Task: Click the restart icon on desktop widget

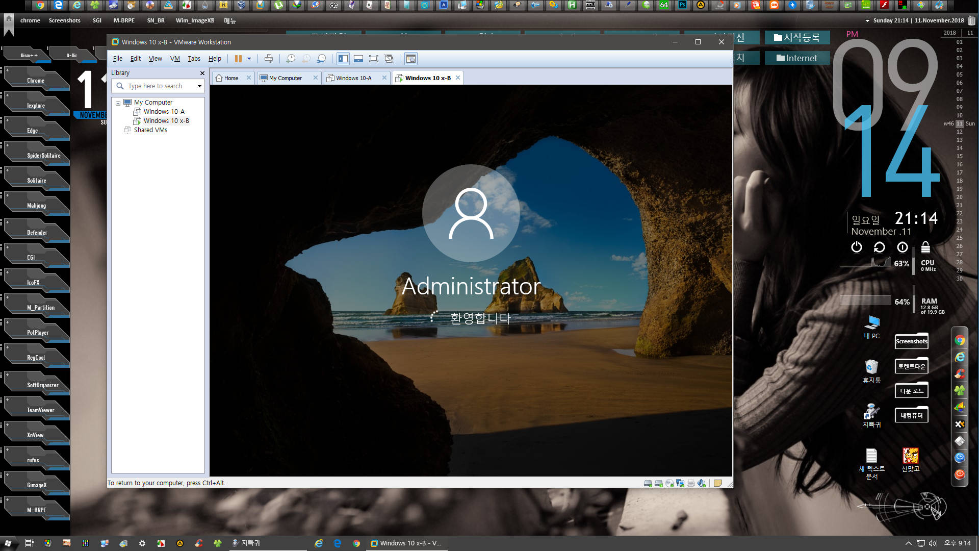Action: [x=880, y=247]
